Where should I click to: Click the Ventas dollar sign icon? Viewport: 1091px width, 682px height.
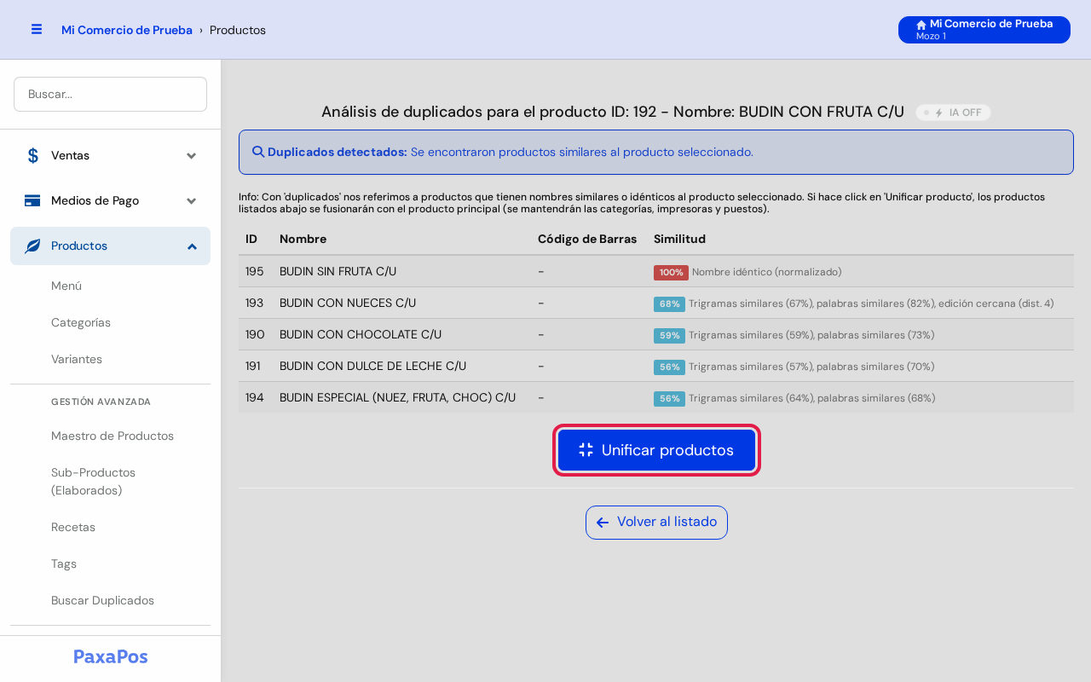(x=32, y=155)
